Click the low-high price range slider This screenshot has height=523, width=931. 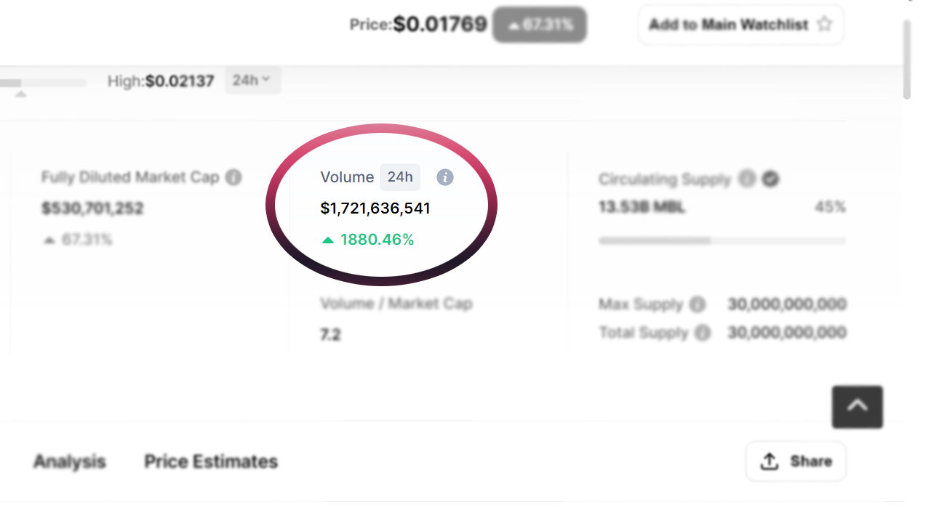(x=43, y=84)
